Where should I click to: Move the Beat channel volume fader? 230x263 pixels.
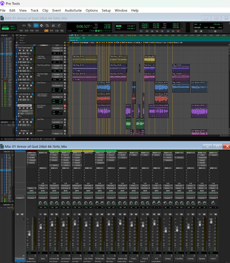tap(40, 227)
